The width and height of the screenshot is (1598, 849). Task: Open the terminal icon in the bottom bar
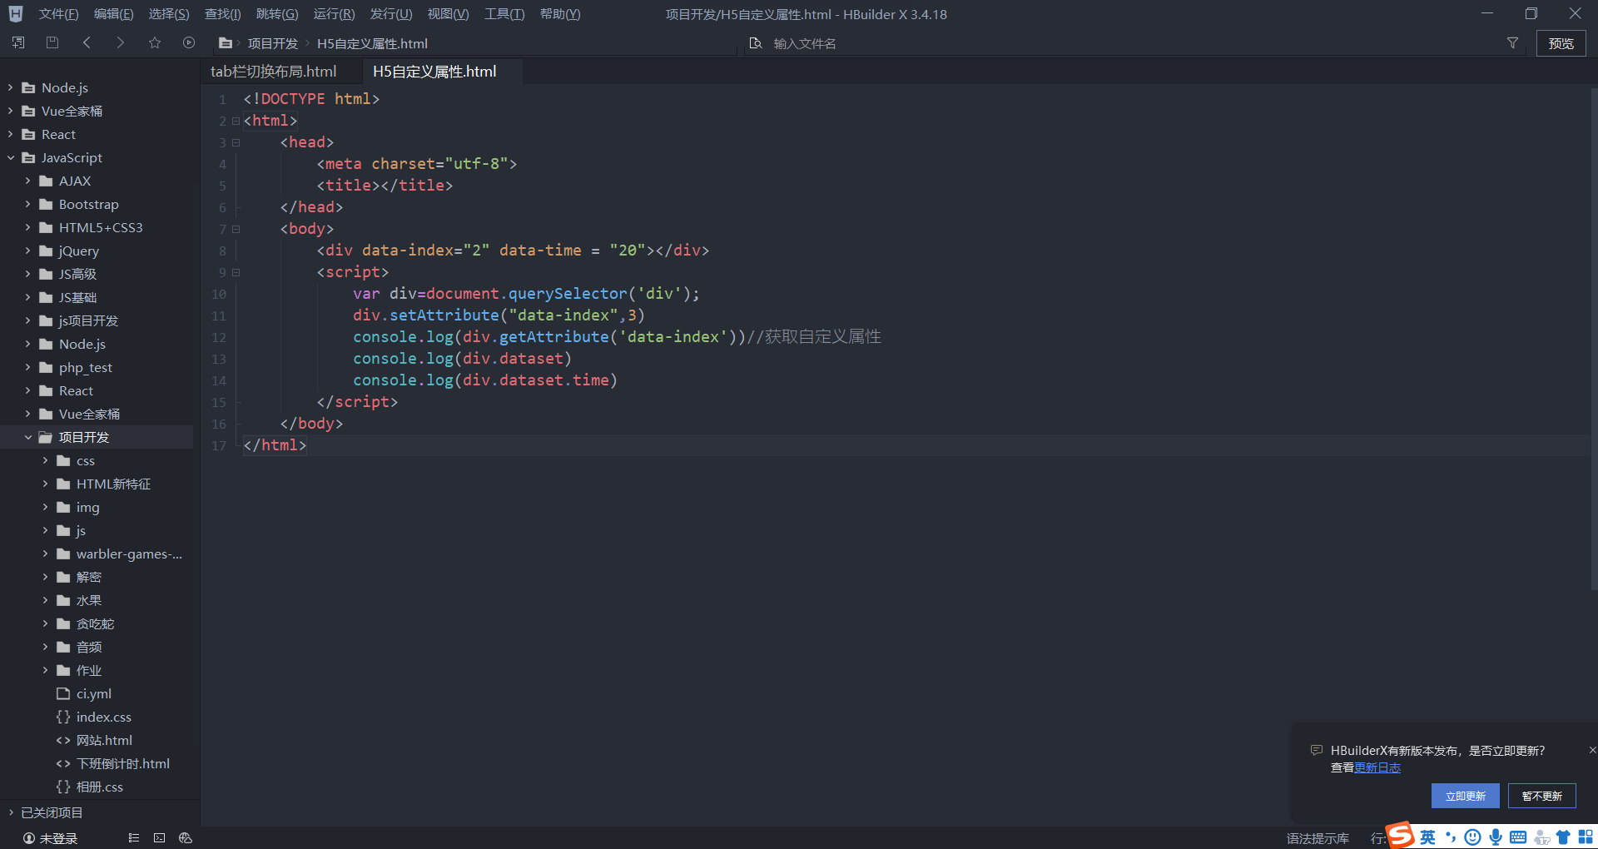[159, 837]
